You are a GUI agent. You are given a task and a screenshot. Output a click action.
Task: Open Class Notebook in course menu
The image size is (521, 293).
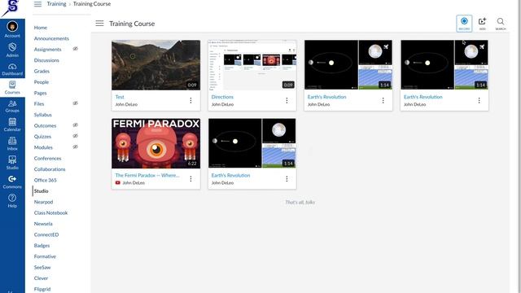click(x=50, y=213)
